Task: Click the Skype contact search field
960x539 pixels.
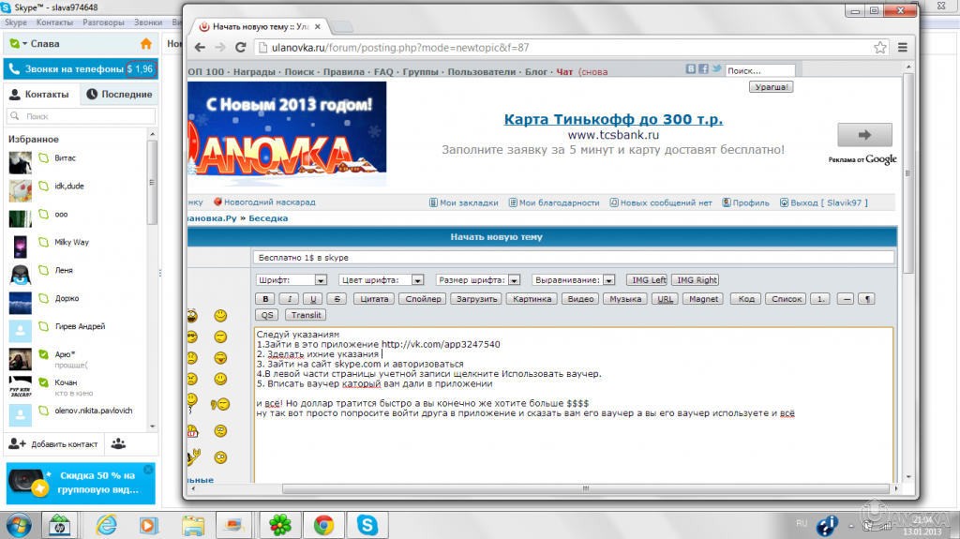Action: coord(81,115)
